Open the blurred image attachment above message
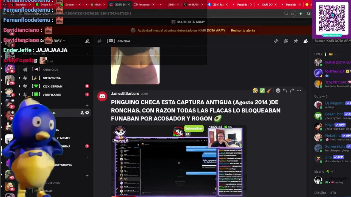The width and height of the screenshot is (351, 197). point(135,65)
